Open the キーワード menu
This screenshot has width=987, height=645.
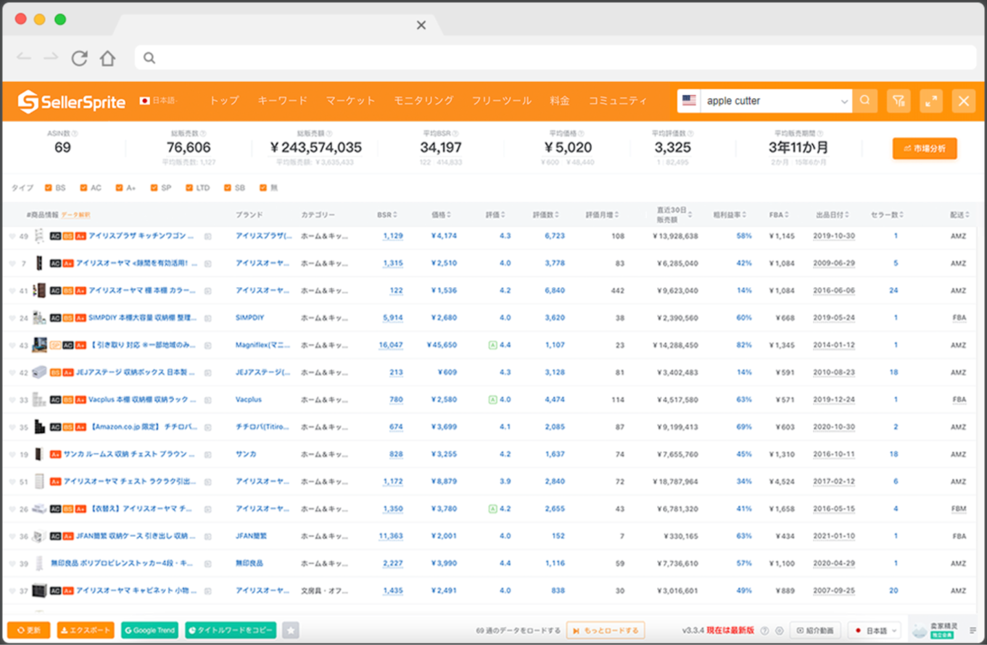(x=283, y=101)
